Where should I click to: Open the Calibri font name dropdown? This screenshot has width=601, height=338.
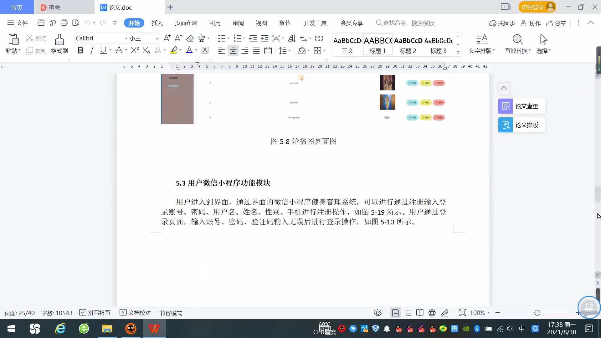click(126, 38)
